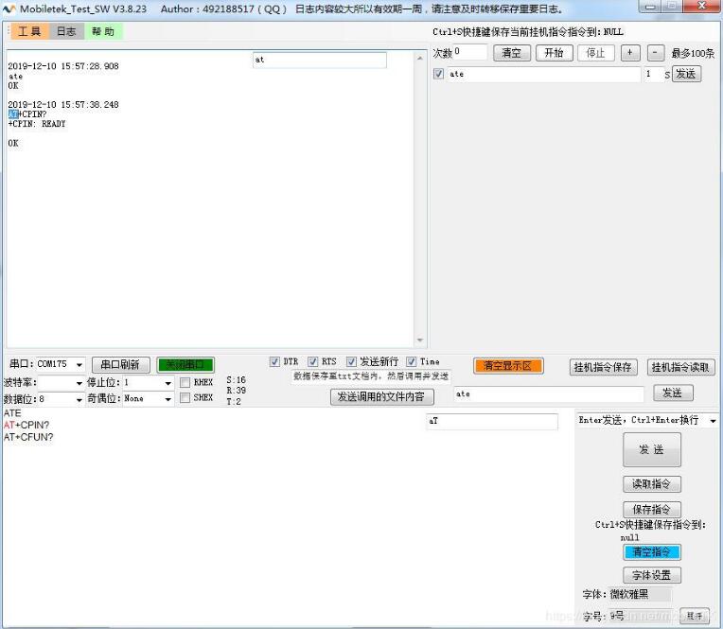Screen dimensions: 723x629
Task: Toggle the RHEX checkbox
Action: click(185, 382)
